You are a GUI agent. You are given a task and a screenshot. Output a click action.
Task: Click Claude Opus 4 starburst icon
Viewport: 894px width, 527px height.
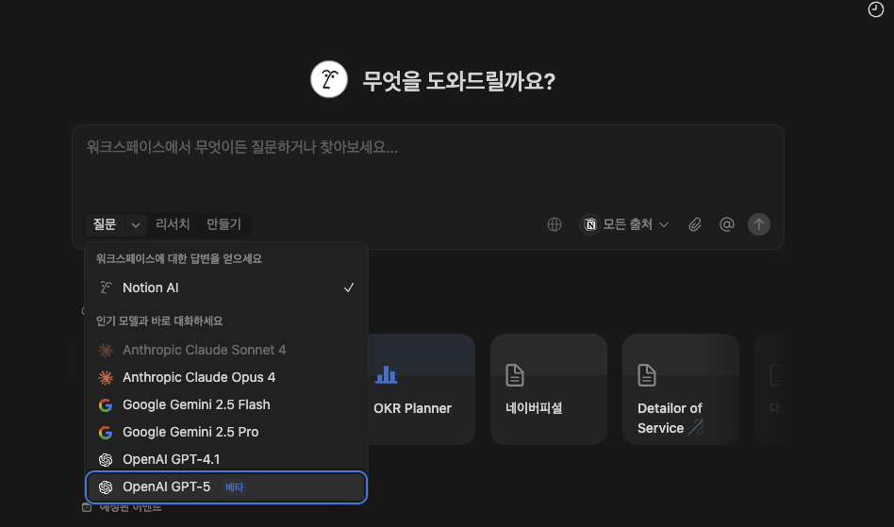106,377
